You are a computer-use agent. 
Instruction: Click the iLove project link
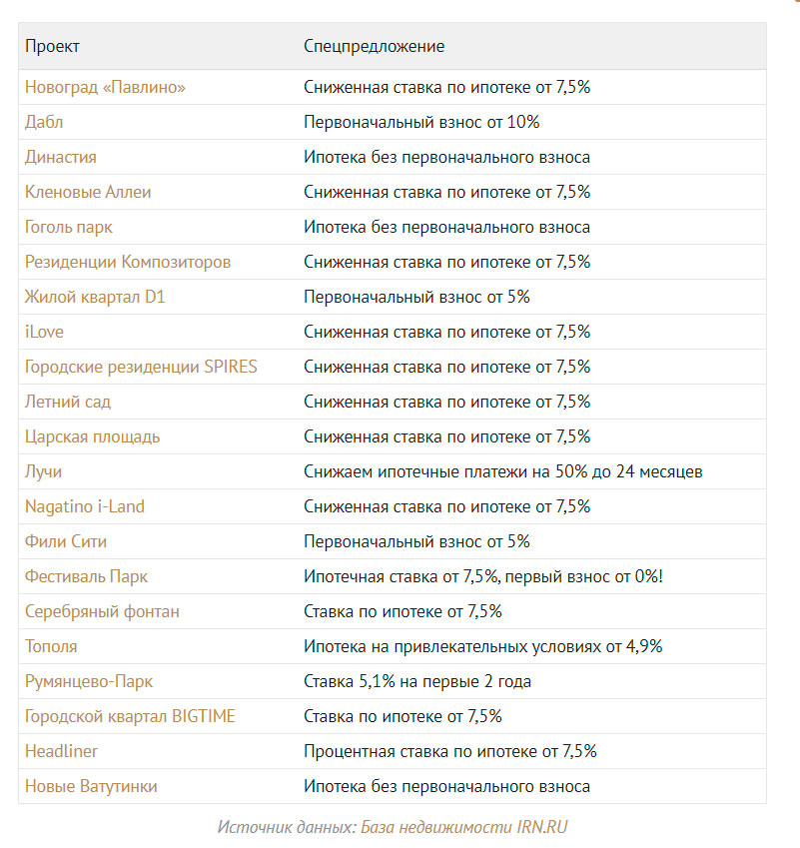tap(44, 332)
